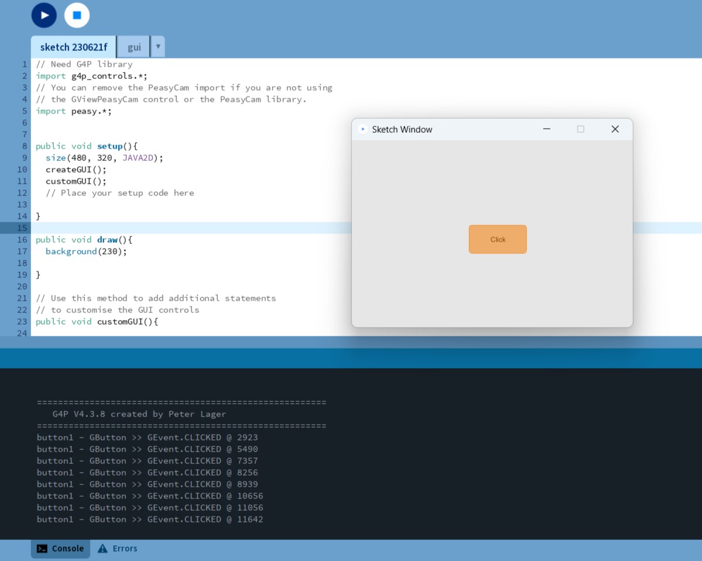Click the Sketch Window title bar app icon

[x=362, y=129]
